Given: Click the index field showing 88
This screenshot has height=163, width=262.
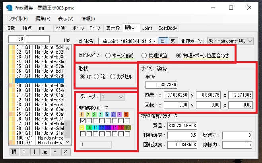Looking at the screenshot, I should click(16, 39).
